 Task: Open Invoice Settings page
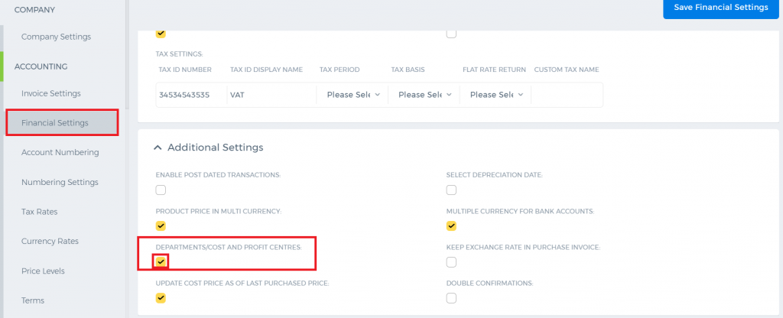click(x=51, y=93)
